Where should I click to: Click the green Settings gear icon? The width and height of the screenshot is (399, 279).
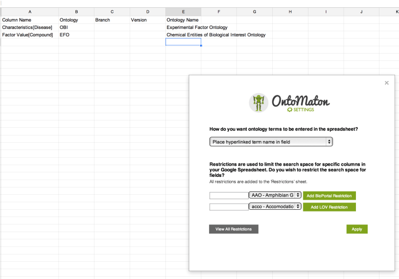pos(289,109)
